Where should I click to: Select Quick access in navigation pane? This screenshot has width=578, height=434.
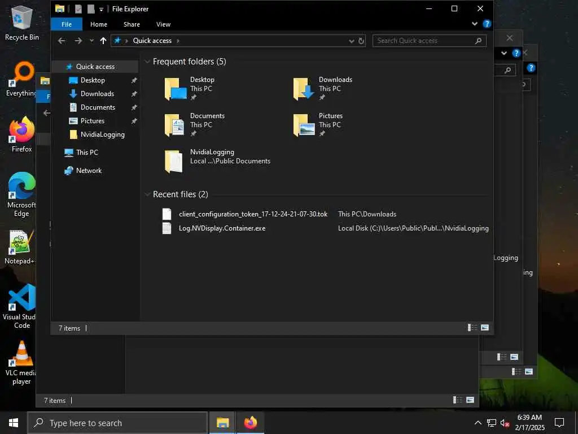point(95,67)
